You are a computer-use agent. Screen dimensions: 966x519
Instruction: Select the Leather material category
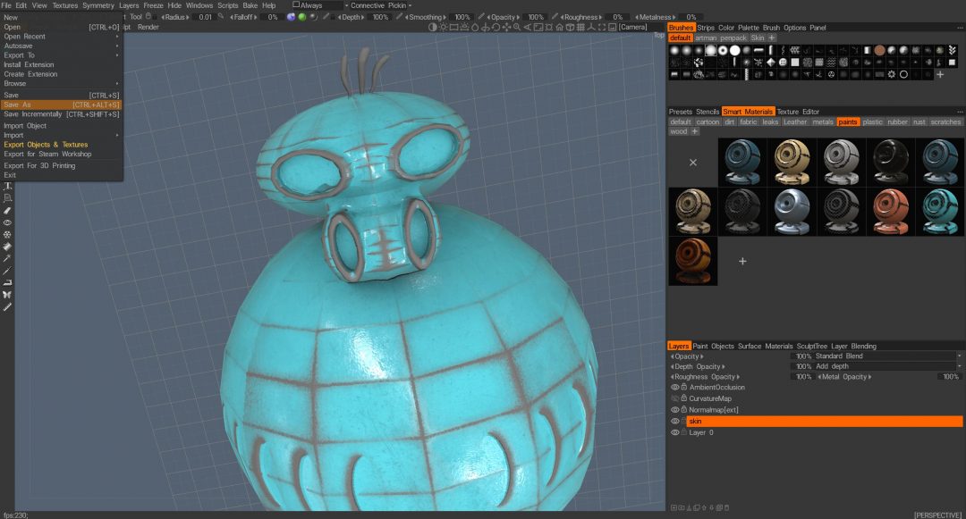[x=795, y=121]
